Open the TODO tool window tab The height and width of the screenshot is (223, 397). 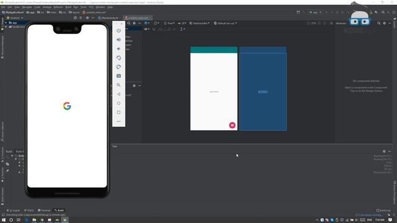click(29, 211)
